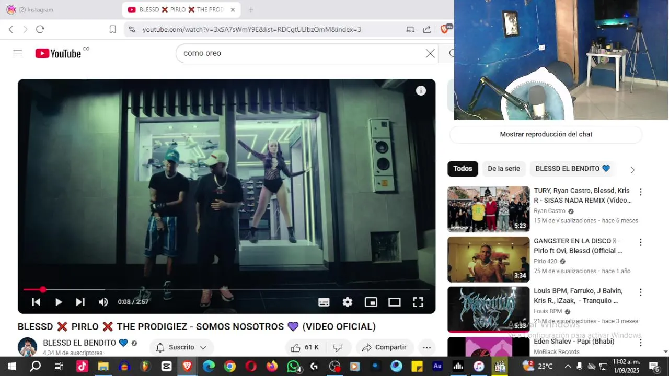
Task: Select the Todos filter chip
Action: pos(463,169)
